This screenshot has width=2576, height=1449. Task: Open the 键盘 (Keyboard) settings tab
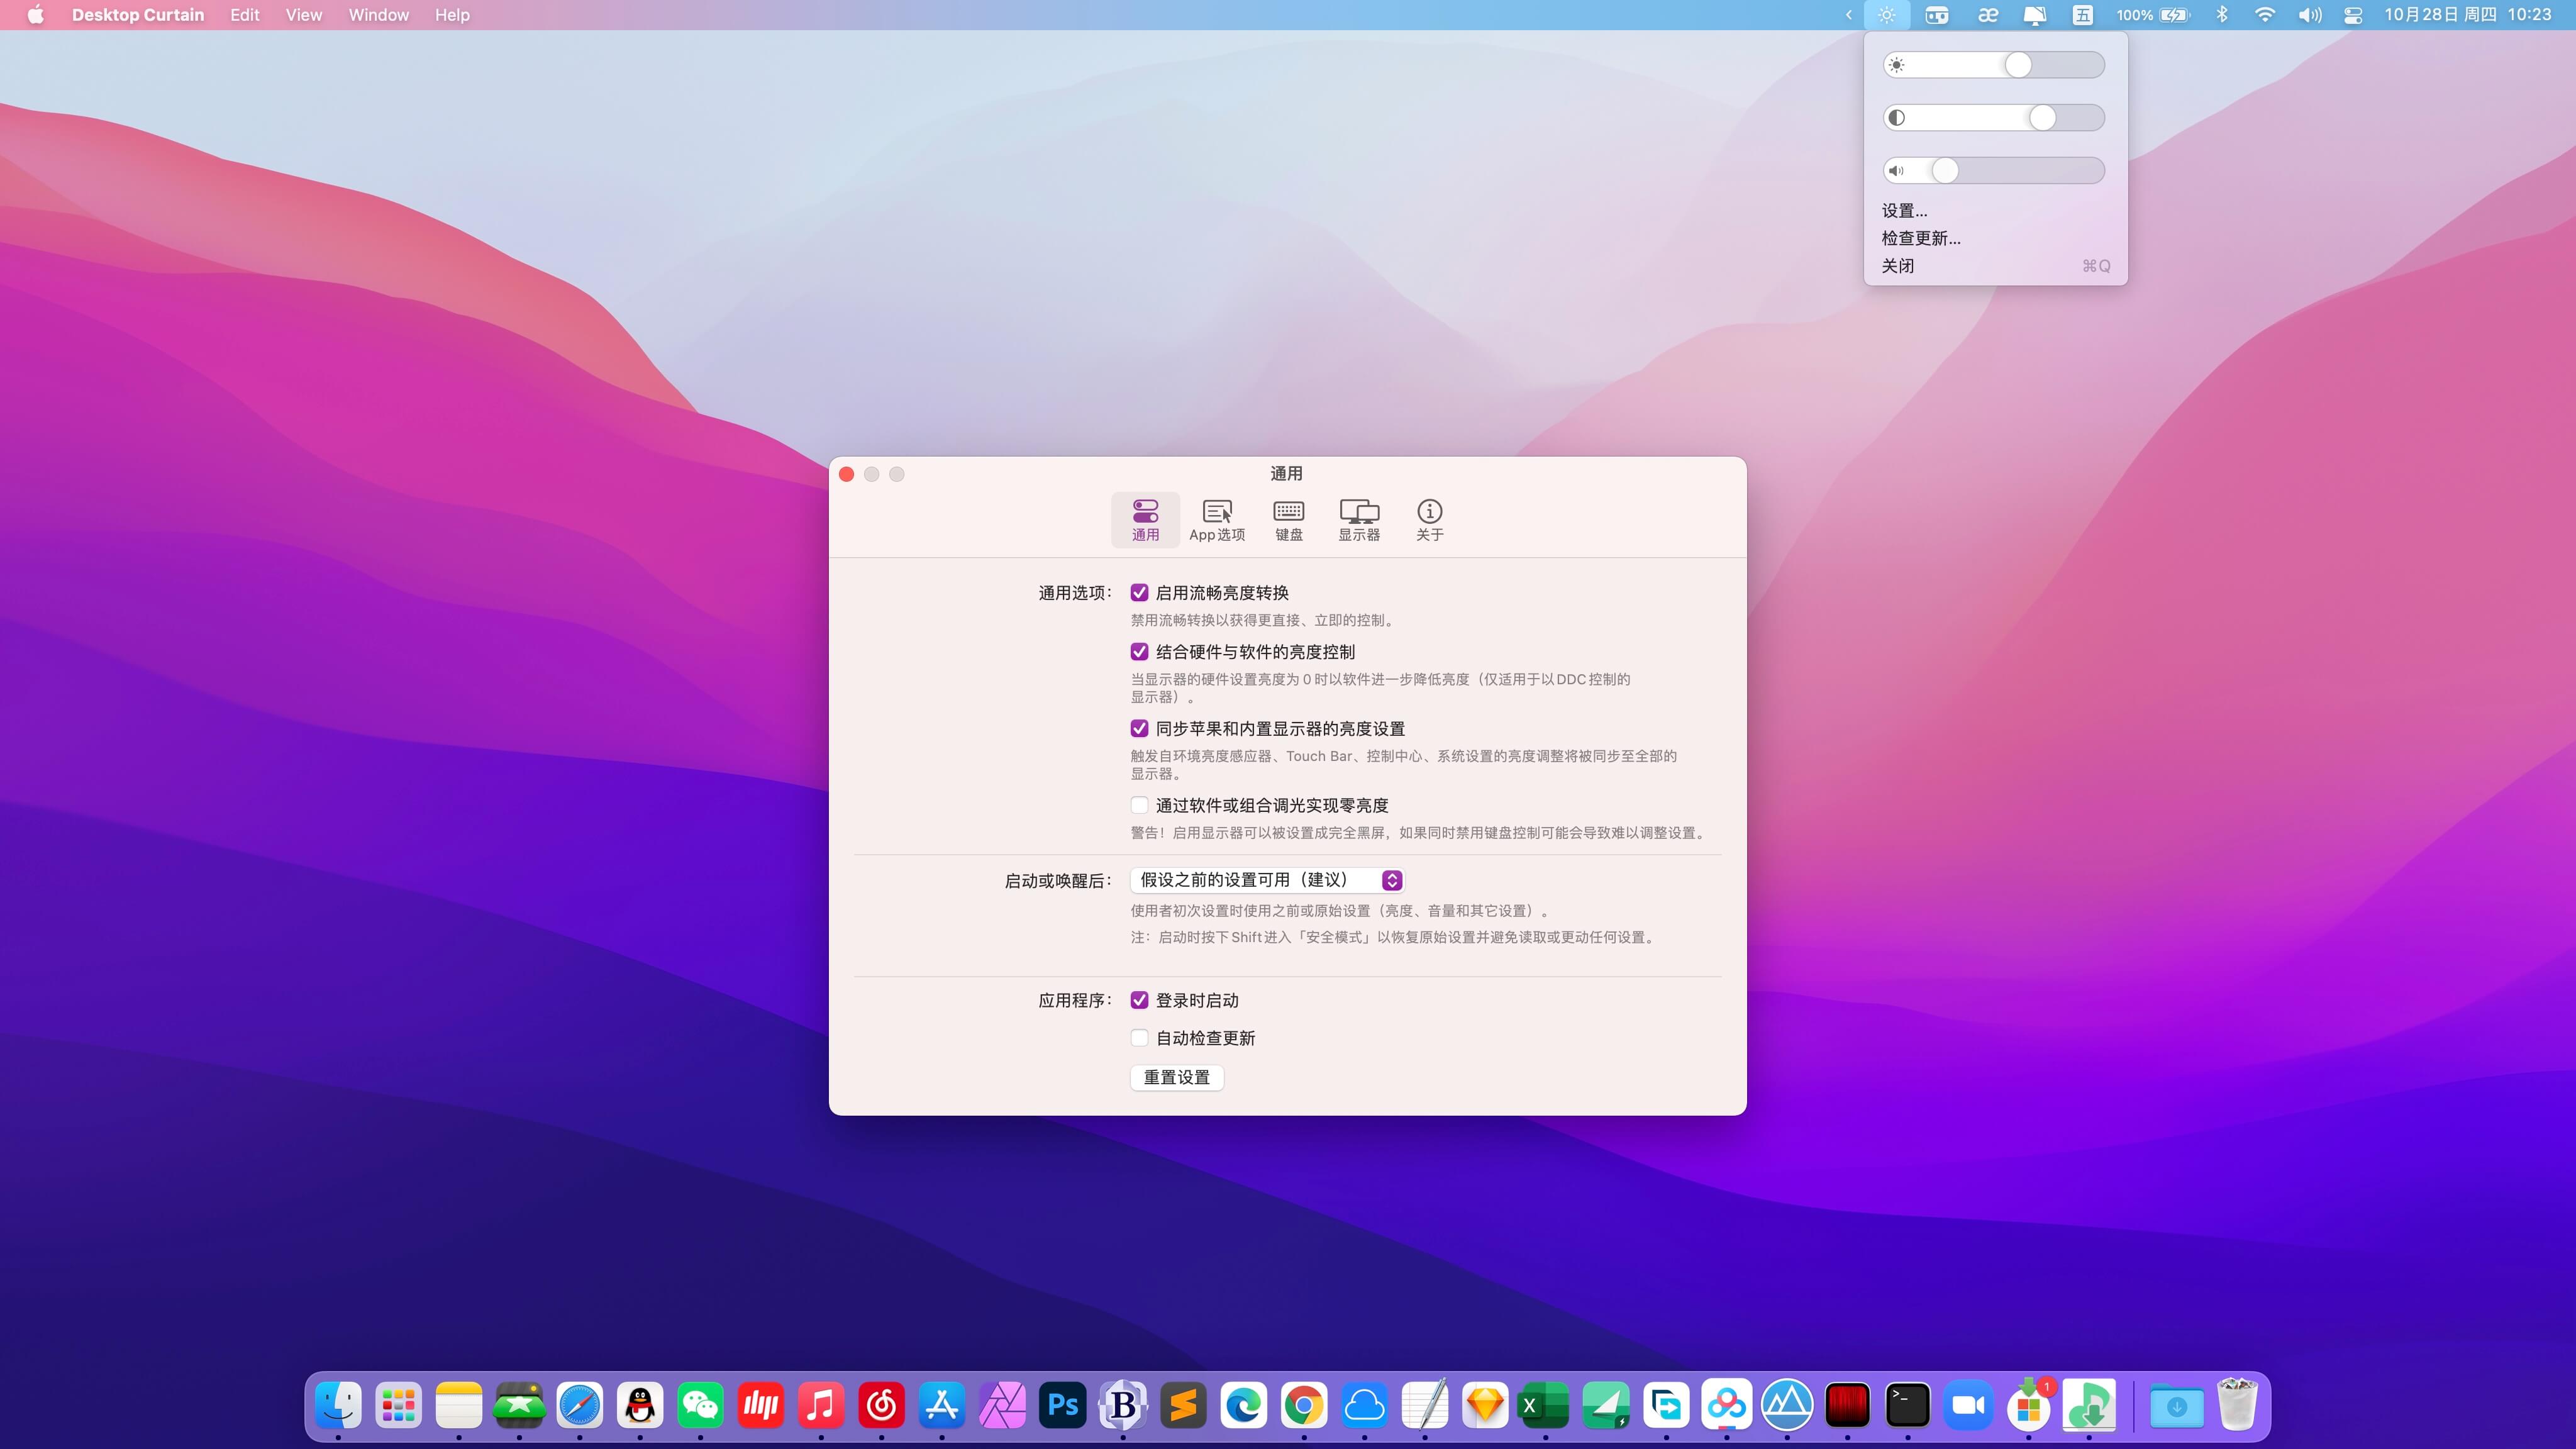[x=1288, y=519]
